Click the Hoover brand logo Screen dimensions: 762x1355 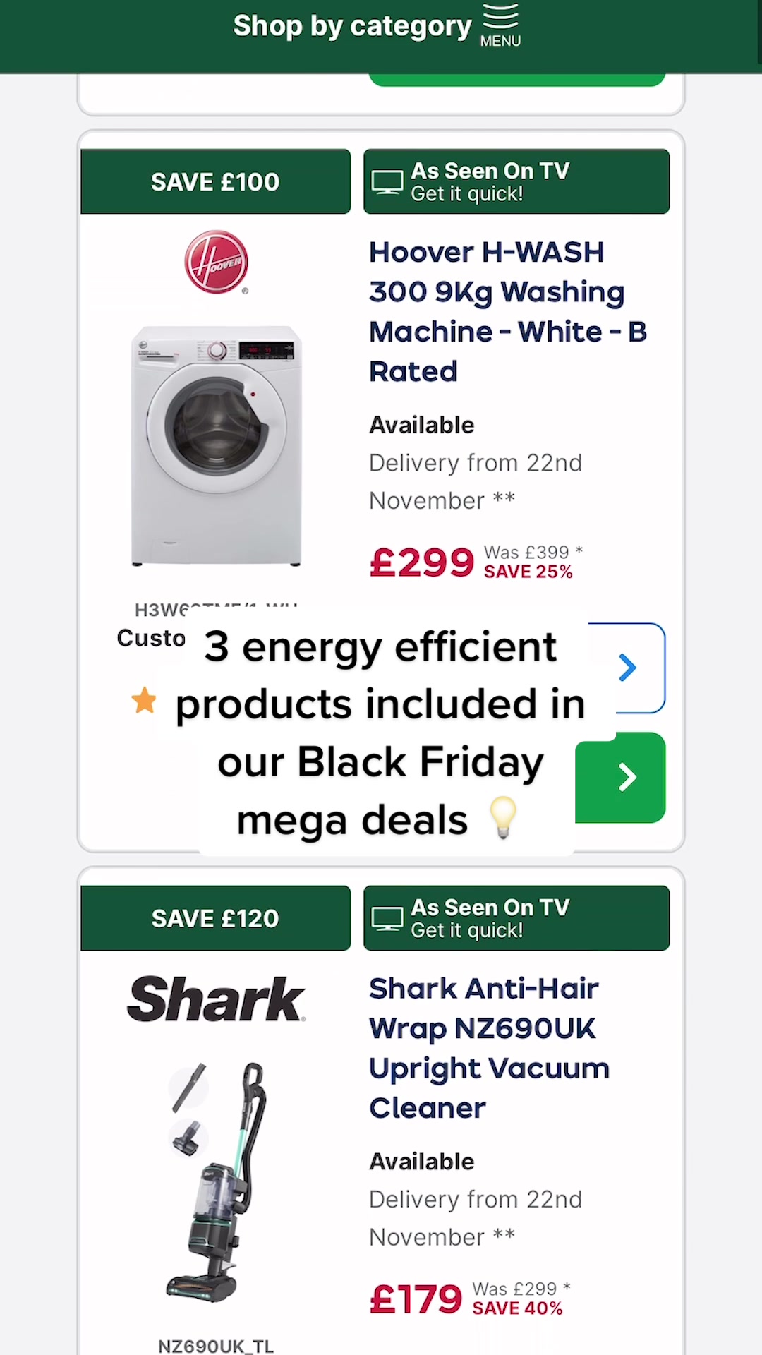pos(216,262)
